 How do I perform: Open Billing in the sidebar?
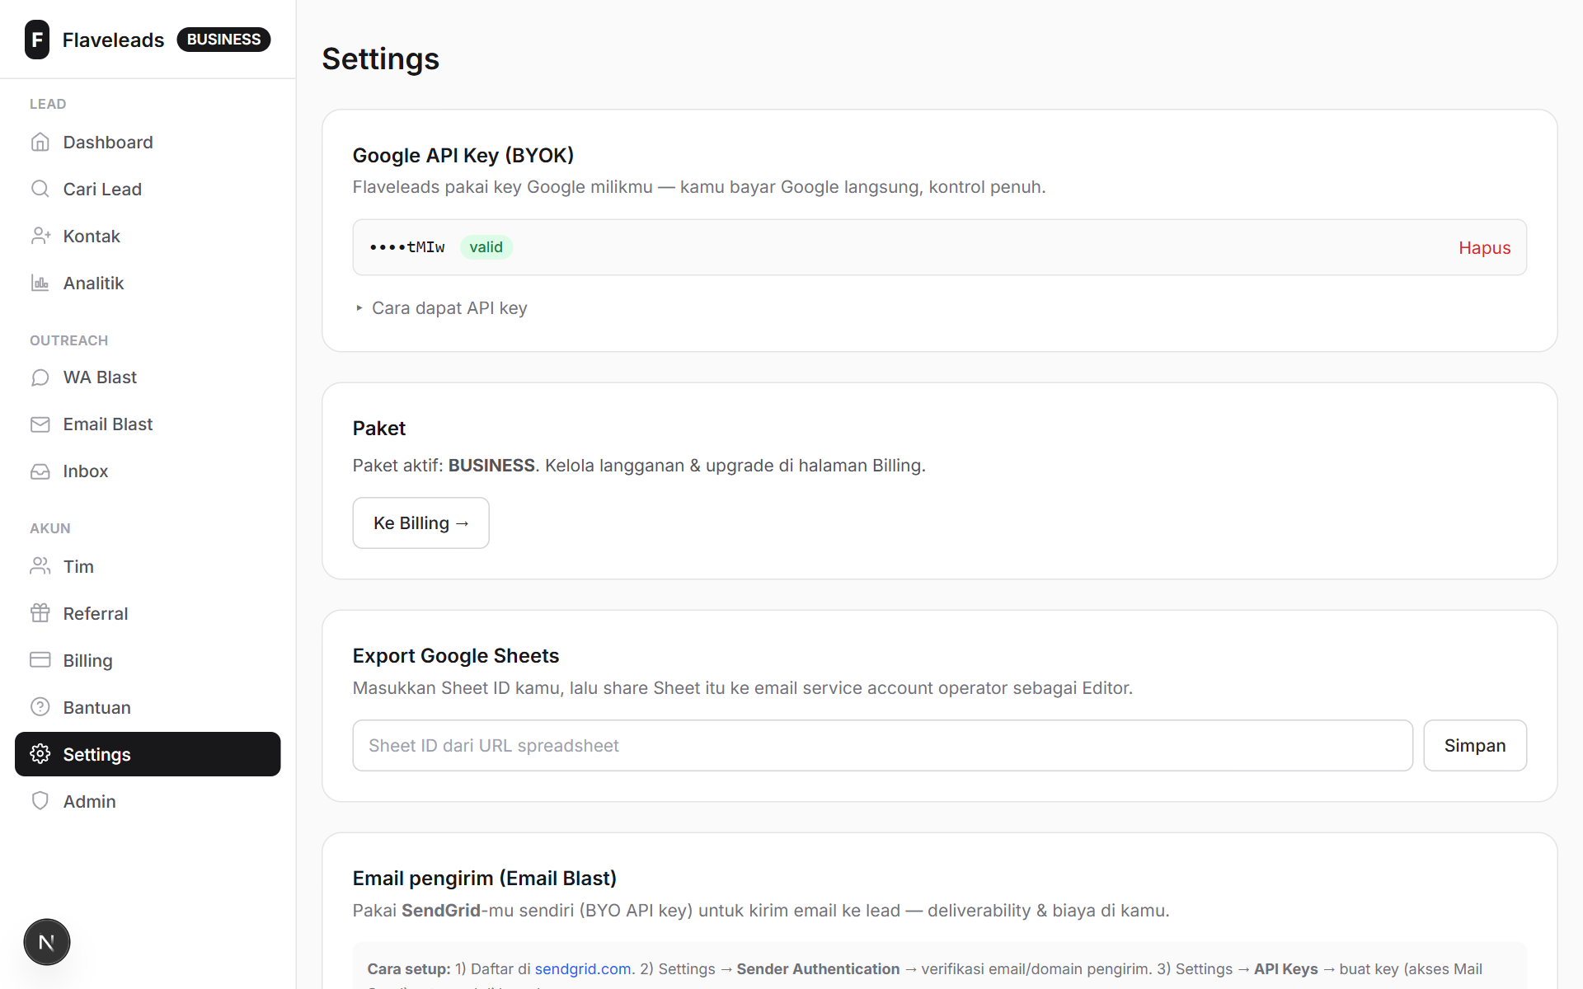coord(148,660)
